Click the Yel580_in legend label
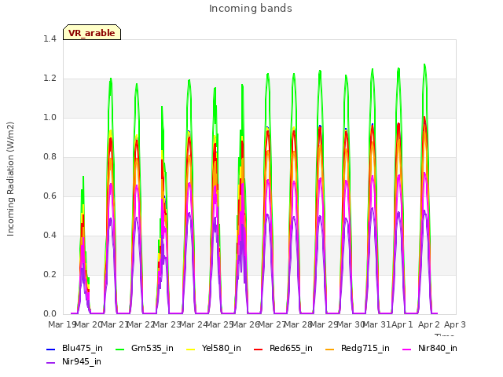Viewport: 503px width, 377px height. [222, 348]
